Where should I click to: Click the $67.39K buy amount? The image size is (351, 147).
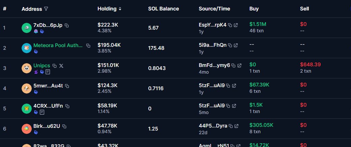[x=260, y=84]
